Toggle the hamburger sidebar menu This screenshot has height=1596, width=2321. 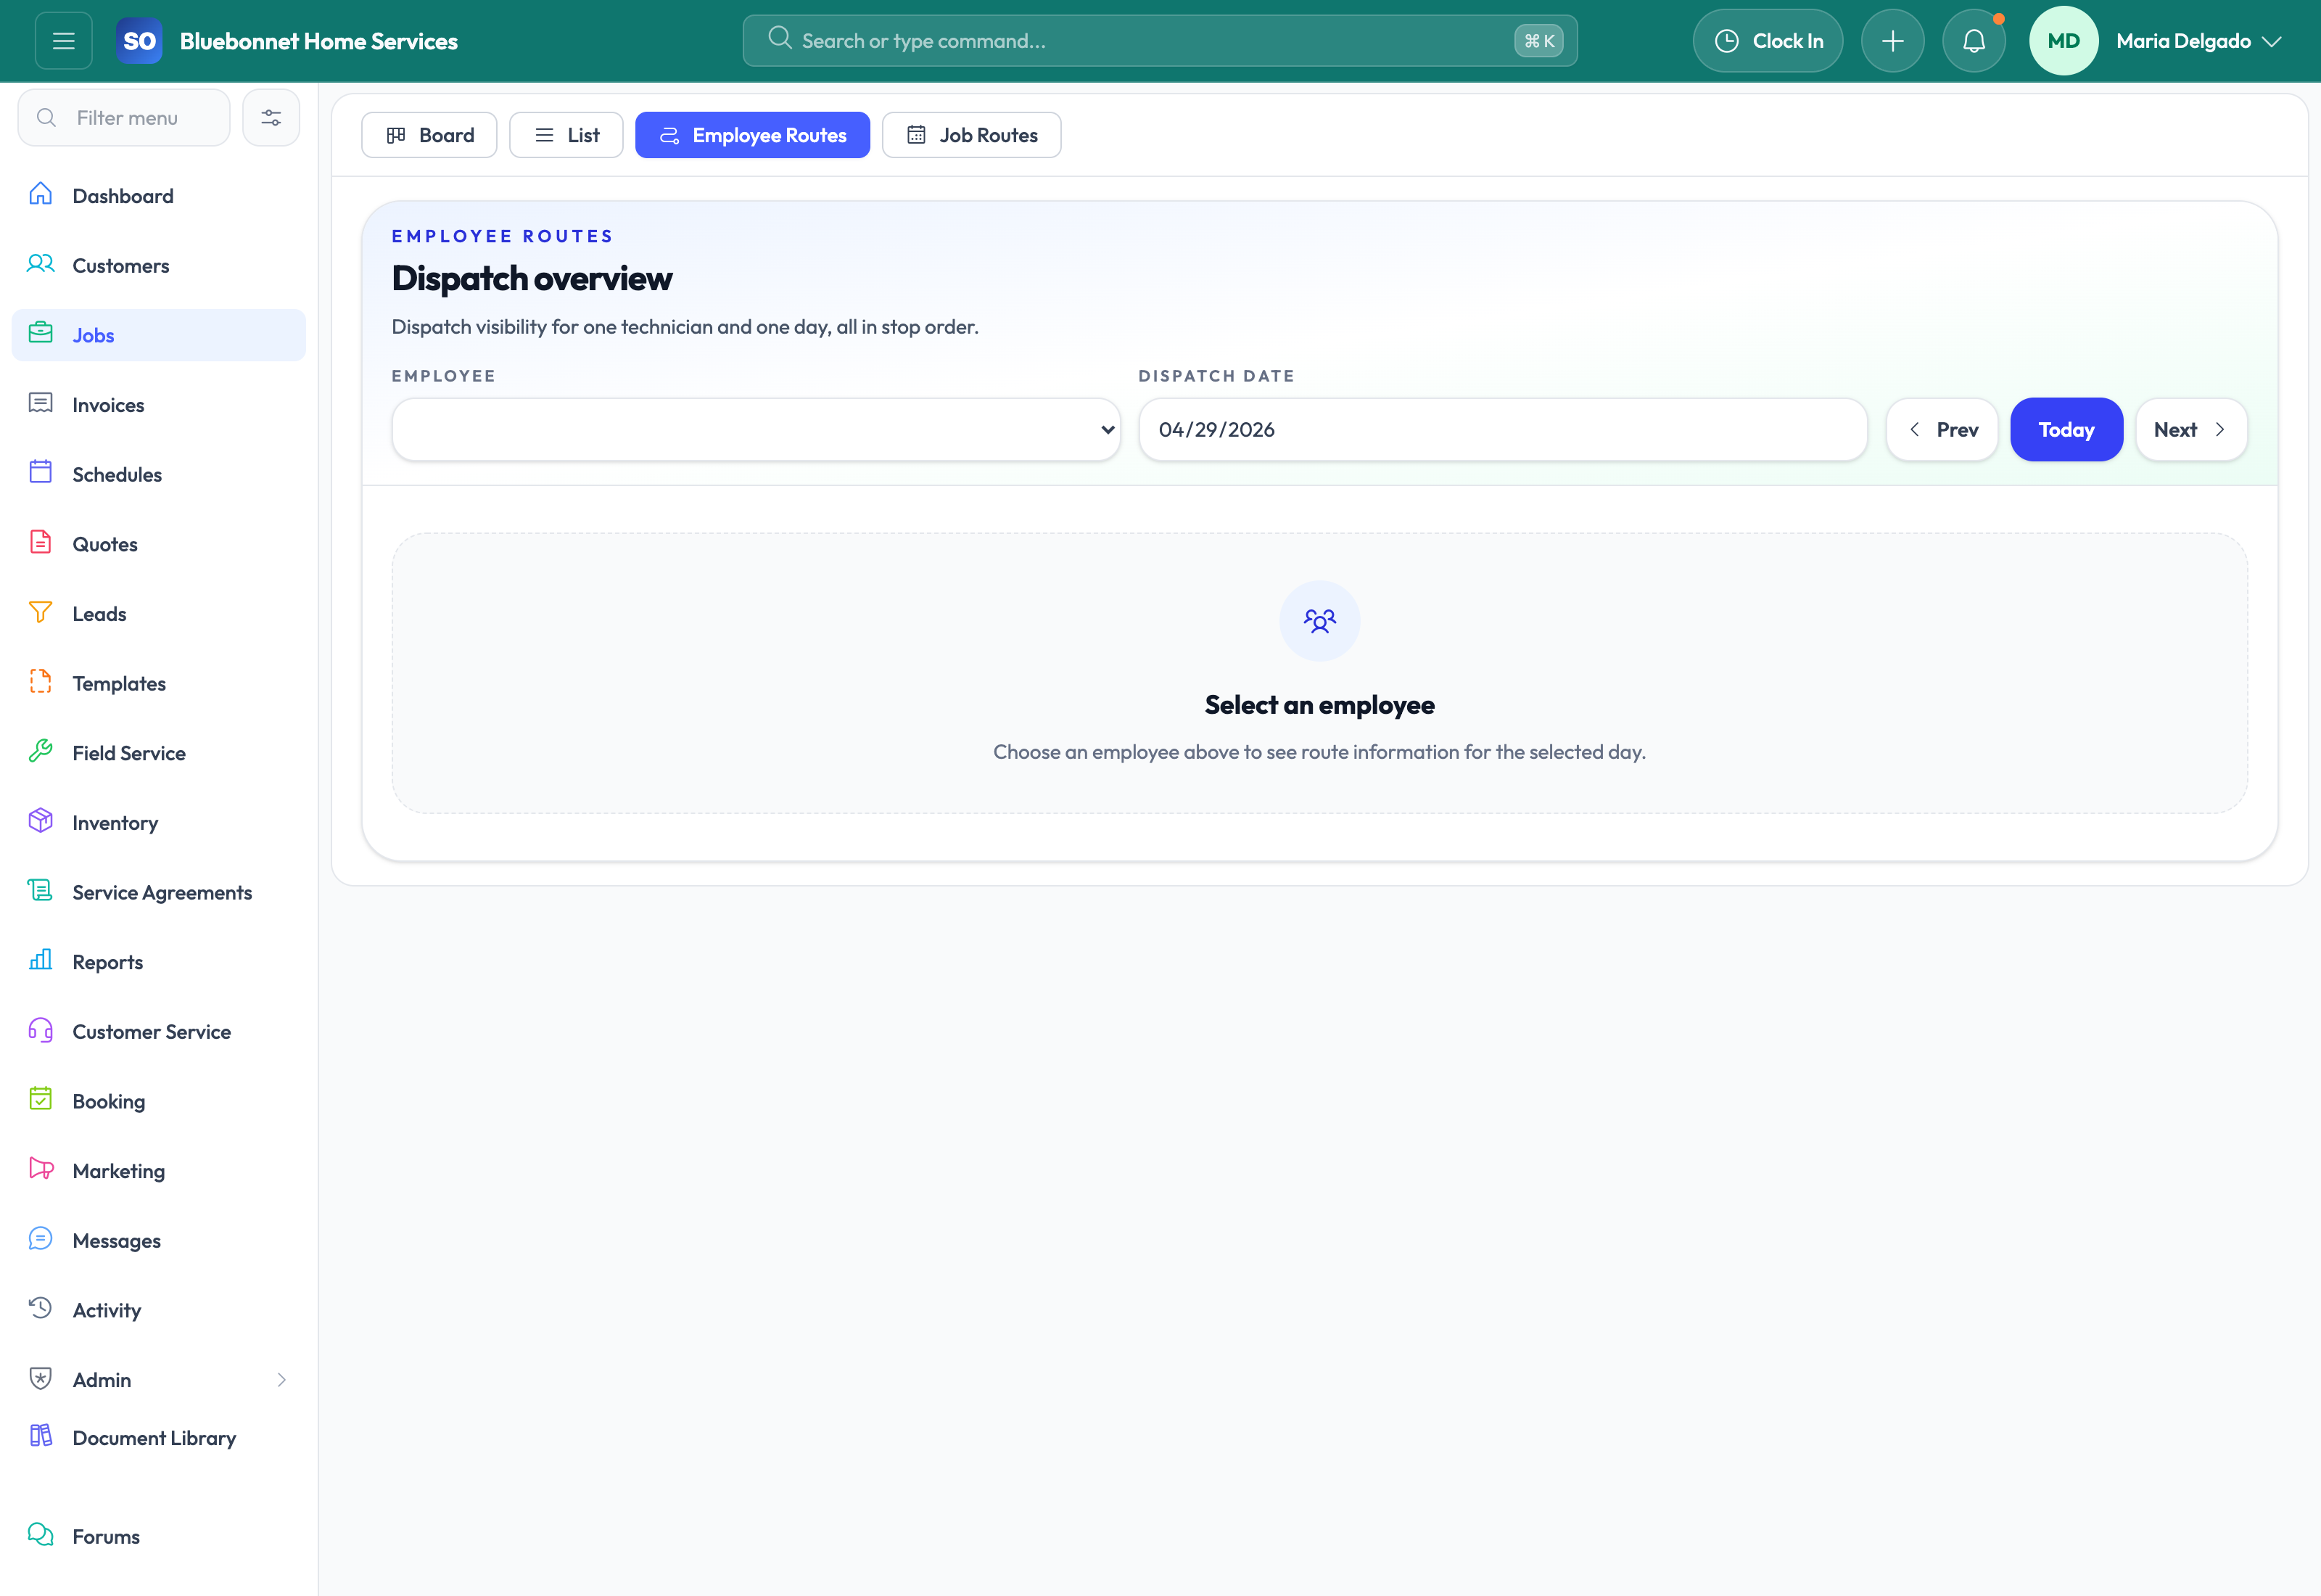pyautogui.click(x=64, y=41)
